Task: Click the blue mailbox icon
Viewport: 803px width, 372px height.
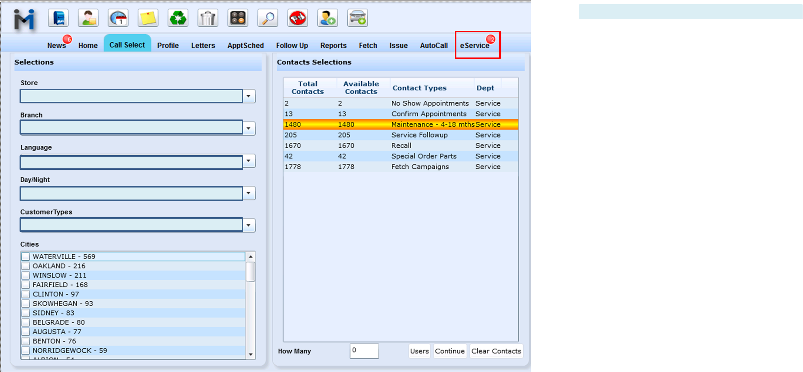Action: 58,18
